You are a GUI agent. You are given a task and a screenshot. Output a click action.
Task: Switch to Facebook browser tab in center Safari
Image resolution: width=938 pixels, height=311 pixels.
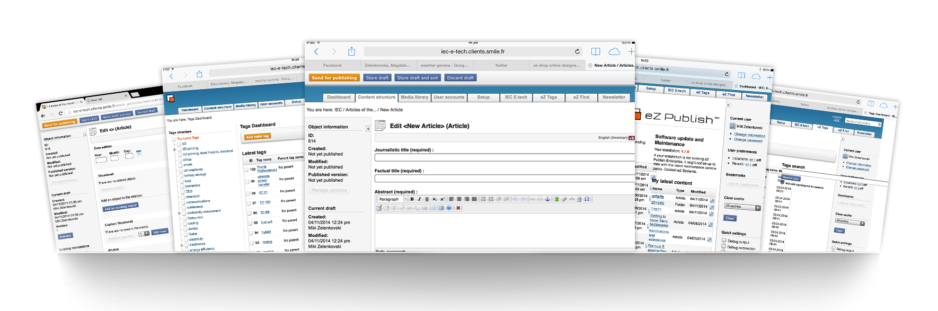332,66
